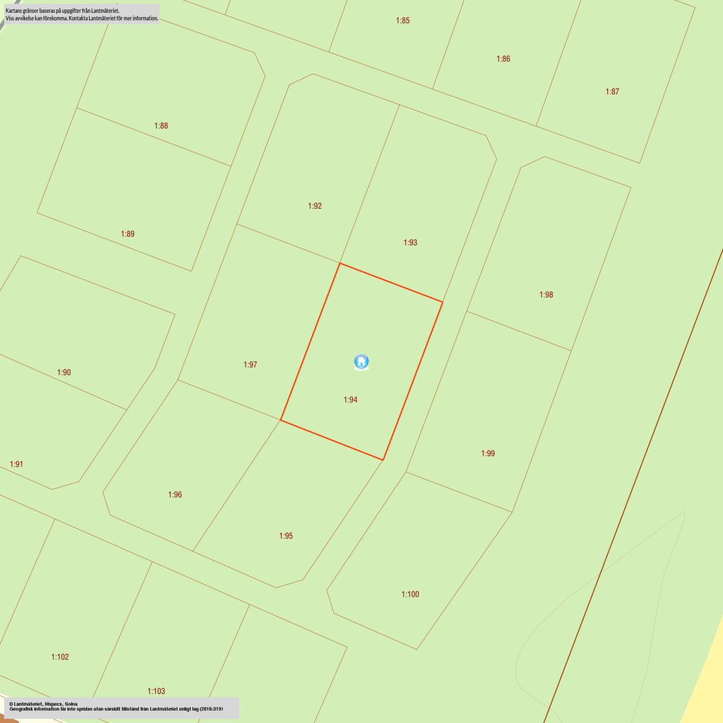Select the parcel labeled 1:88
Image resolution: width=723 pixels, height=723 pixels.
161,126
